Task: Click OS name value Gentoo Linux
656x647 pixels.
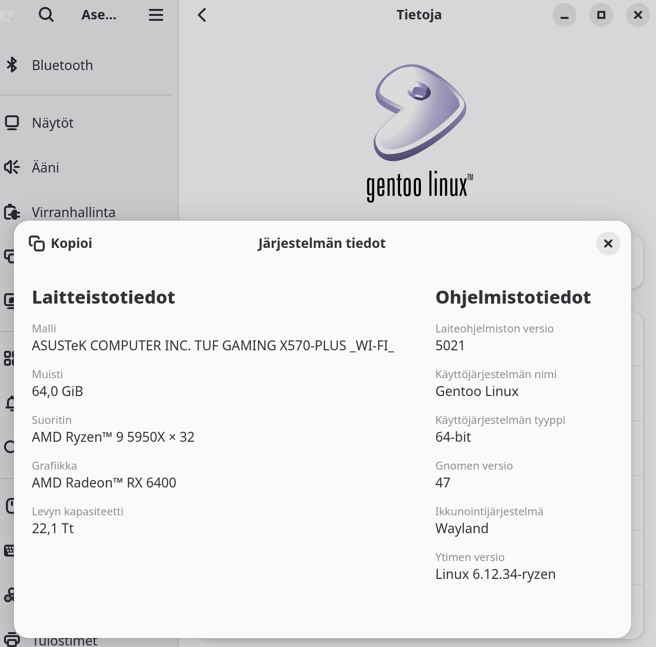Action: pos(477,392)
